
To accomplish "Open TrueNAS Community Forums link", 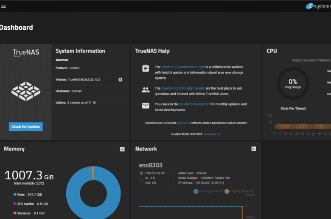I will point(183,88).
